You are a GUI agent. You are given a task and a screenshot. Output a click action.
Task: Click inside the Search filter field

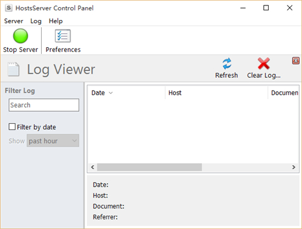coord(44,105)
